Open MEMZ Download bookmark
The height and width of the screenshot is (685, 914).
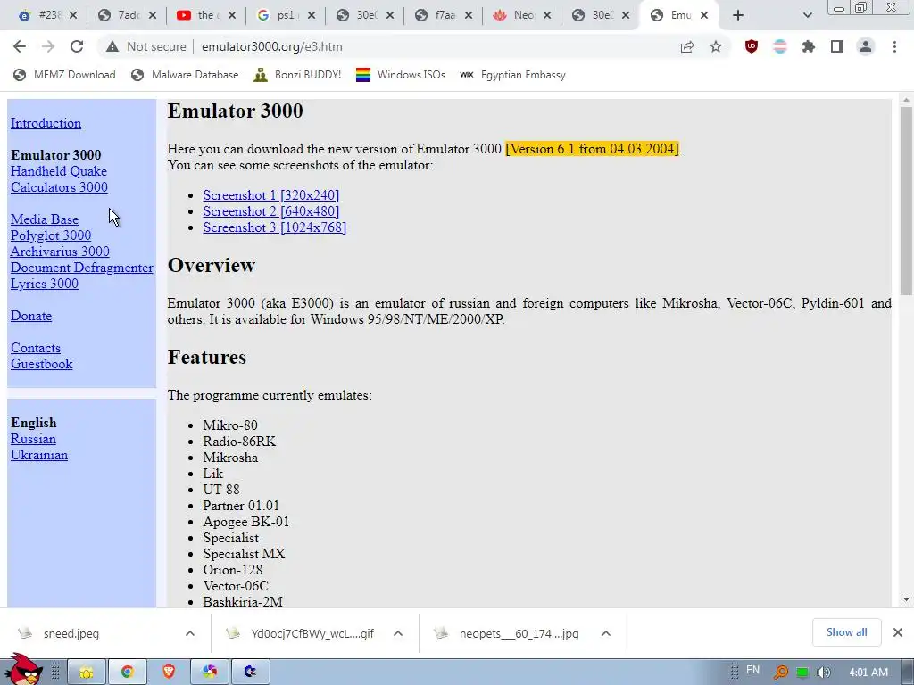pyautogui.click(x=64, y=75)
